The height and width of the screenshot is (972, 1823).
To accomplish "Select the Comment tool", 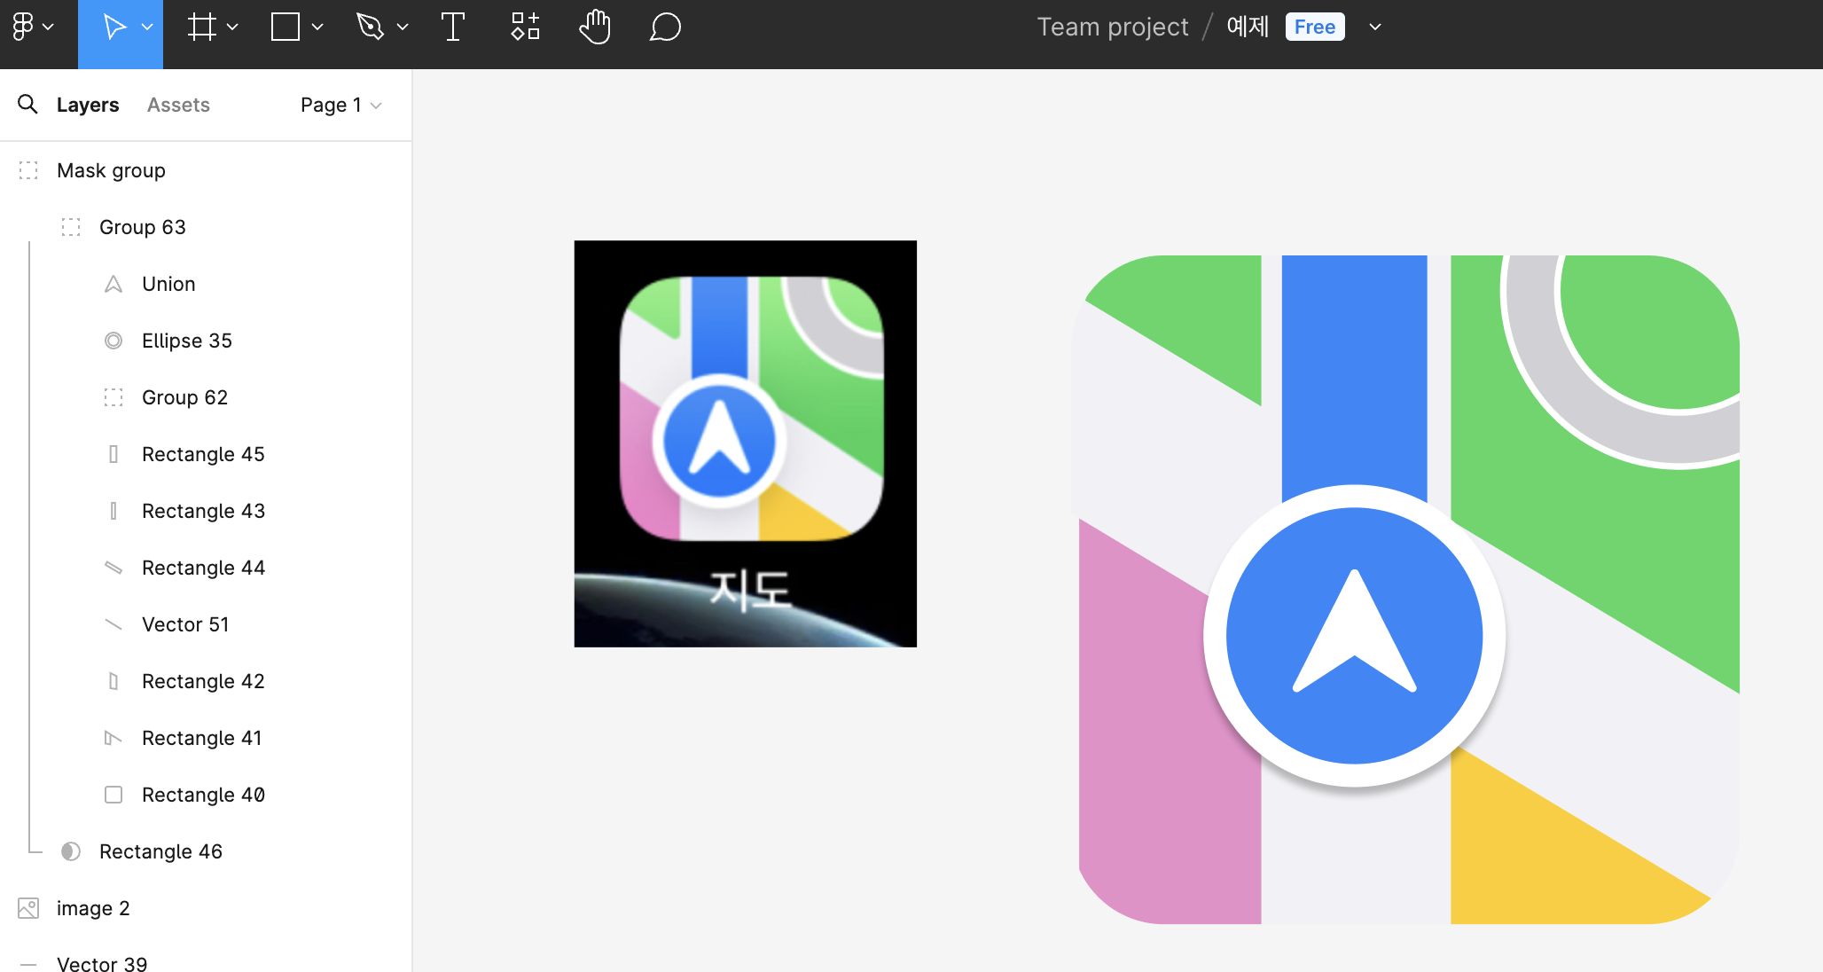I will coord(665,27).
